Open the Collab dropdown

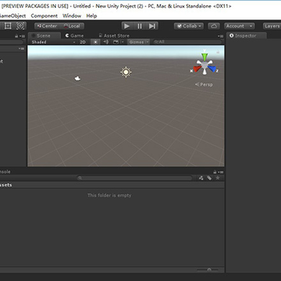pyautogui.click(x=189, y=26)
